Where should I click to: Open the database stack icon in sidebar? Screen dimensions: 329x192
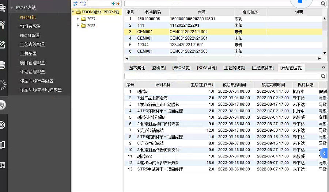tap(2, 65)
